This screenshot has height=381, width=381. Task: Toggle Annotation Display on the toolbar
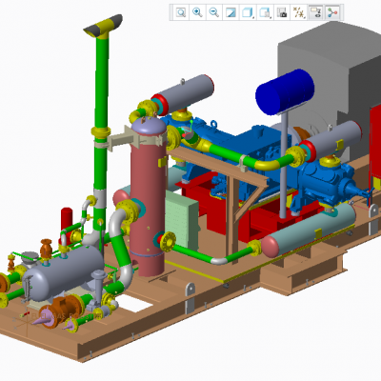[x=315, y=12]
